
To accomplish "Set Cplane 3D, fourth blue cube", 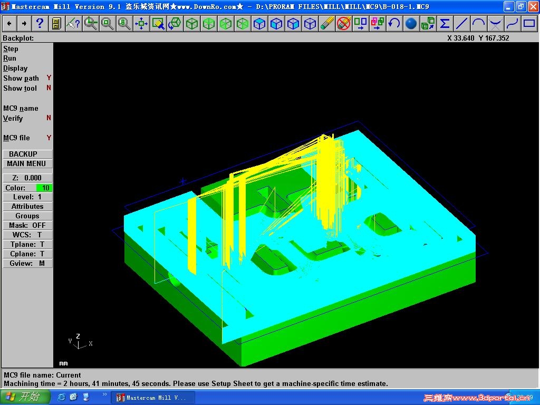I will (310, 24).
